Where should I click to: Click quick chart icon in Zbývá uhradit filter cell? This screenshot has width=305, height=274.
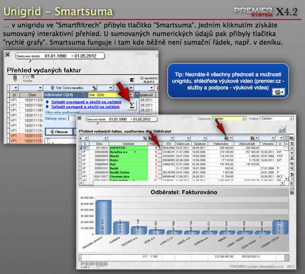click(252, 138)
